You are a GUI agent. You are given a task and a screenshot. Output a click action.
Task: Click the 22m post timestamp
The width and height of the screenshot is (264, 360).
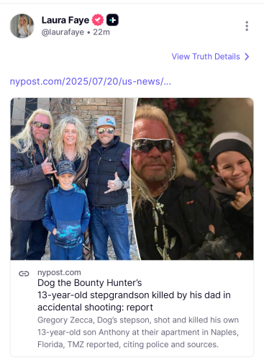tap(101, 32)
